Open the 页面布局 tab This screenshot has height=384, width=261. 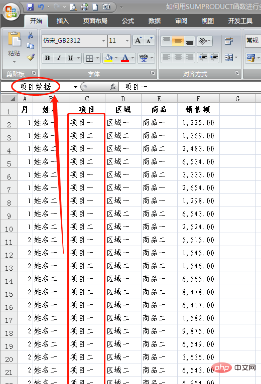click(x=95, y=21)
